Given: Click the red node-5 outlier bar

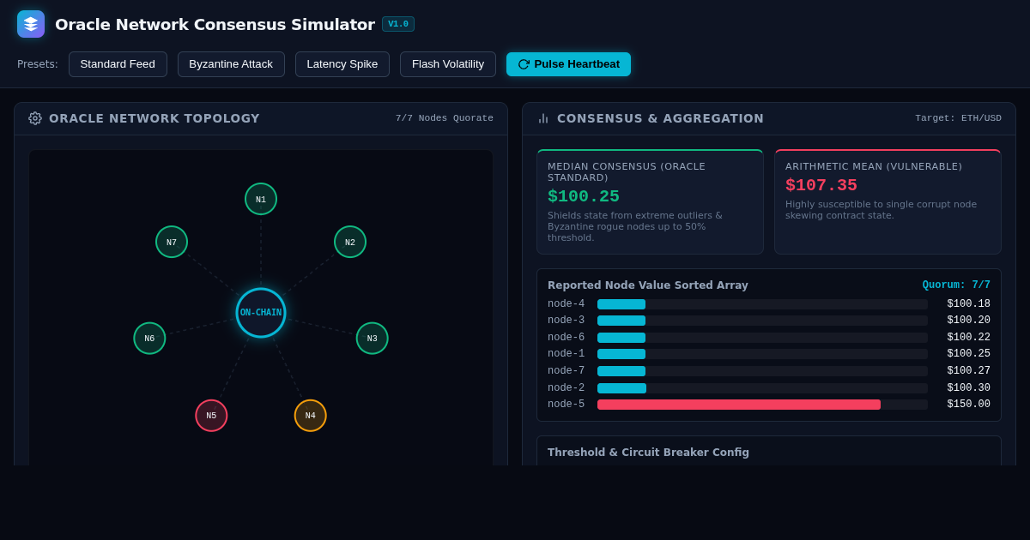Looking at the screenshot, I should click(x=739, y=405).
